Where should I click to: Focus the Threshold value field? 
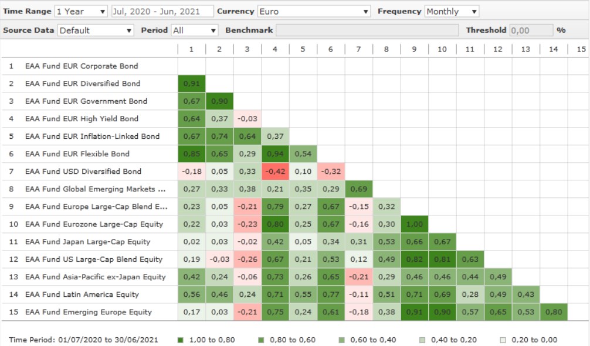pyautogui.click(x=531, y=30)
